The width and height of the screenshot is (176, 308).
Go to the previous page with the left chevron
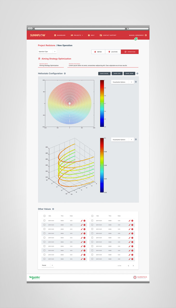click(128, 266)
